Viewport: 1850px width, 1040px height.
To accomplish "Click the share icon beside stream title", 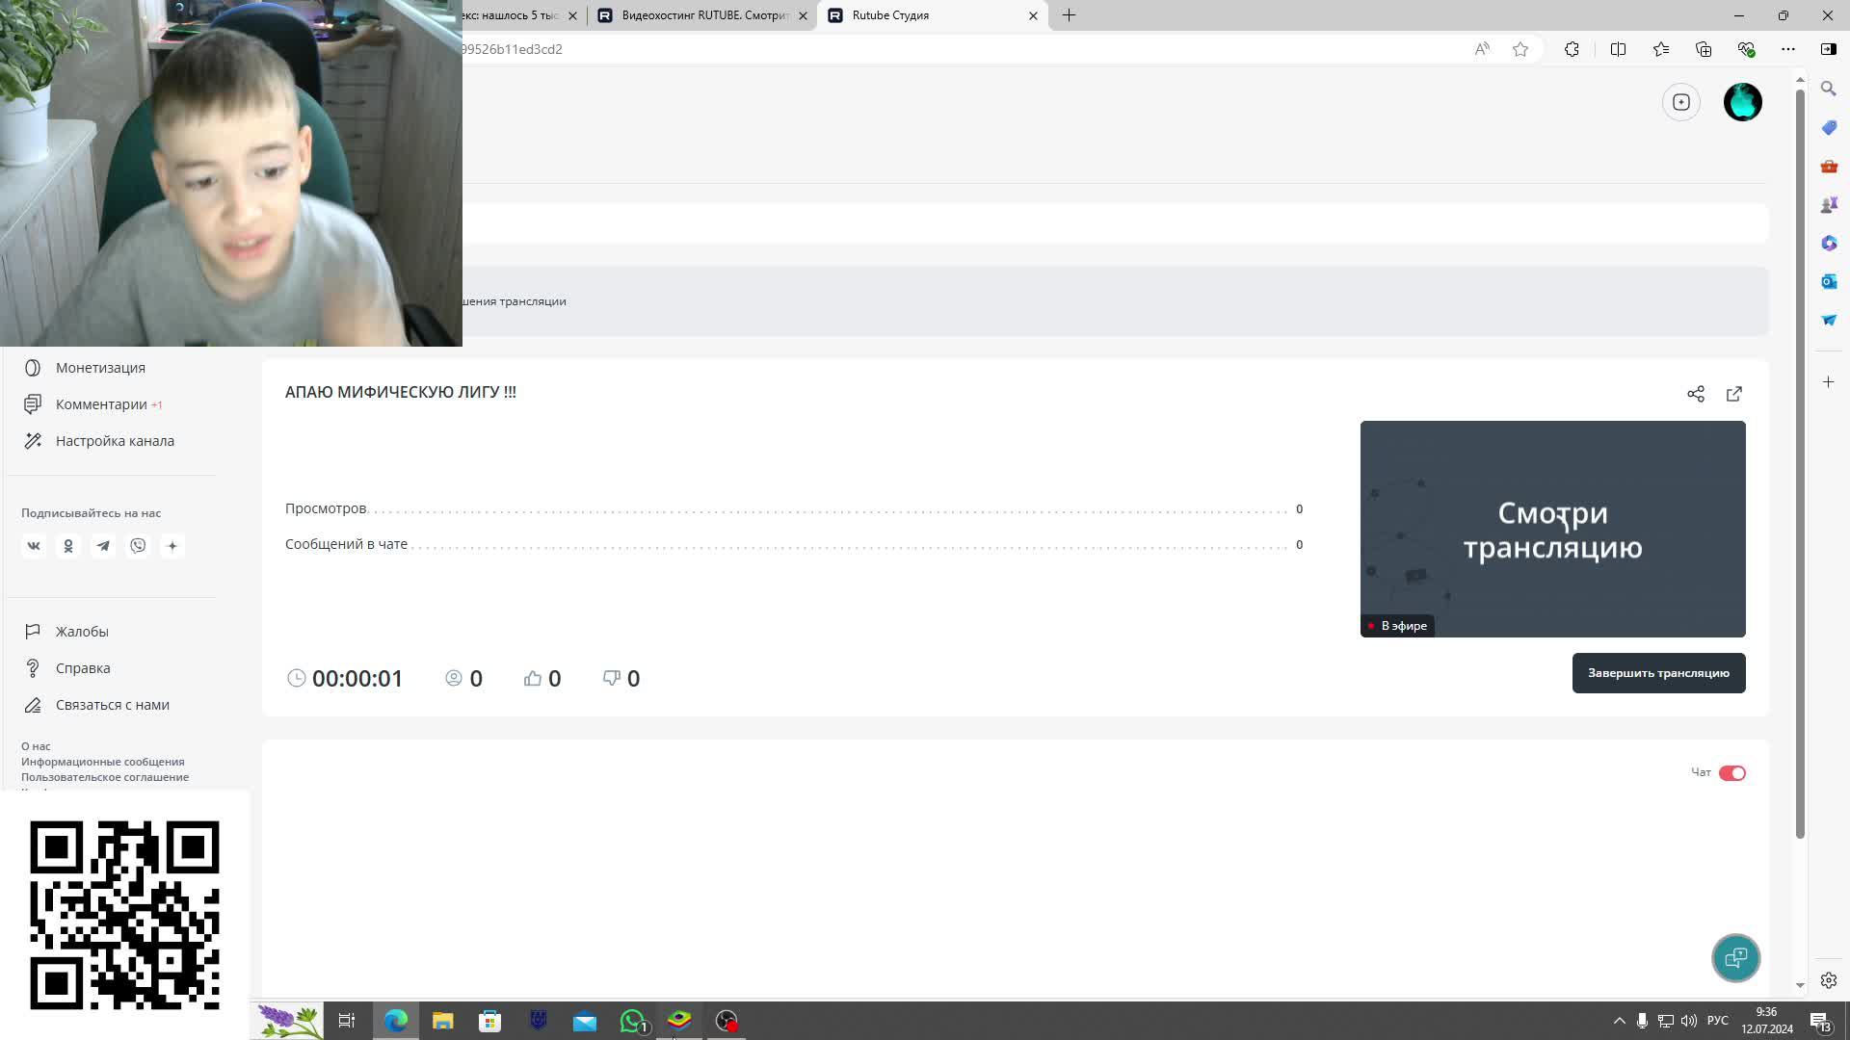I will (x=1696, y=394).
